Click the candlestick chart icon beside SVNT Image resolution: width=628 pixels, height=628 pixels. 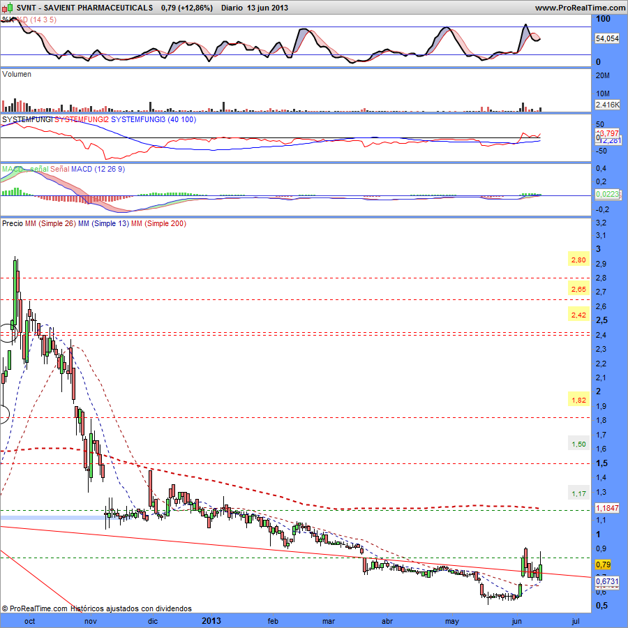coord(7,8)
